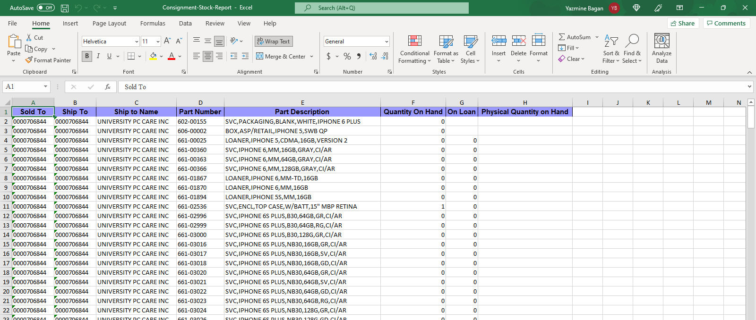The height and width of the screenshot is (320, 756).
Task: Toggle Wrap Text option
Action: [x=274, y=42]
